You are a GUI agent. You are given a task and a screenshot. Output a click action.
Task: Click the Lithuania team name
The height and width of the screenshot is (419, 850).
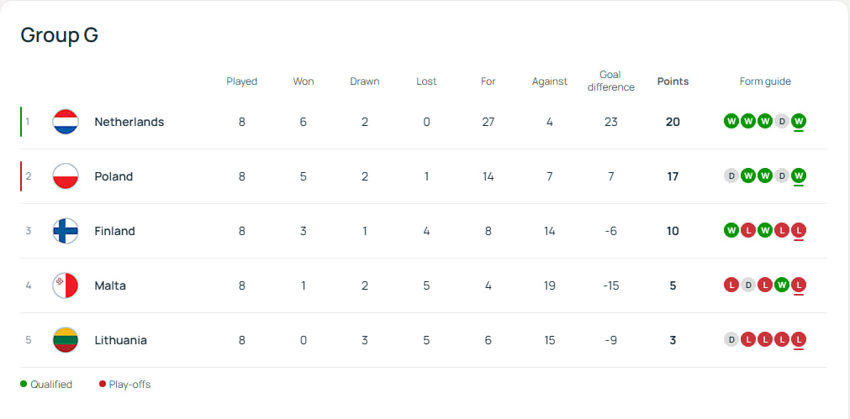120,340
